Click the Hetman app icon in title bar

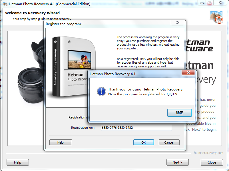click(x=5, y=4)
